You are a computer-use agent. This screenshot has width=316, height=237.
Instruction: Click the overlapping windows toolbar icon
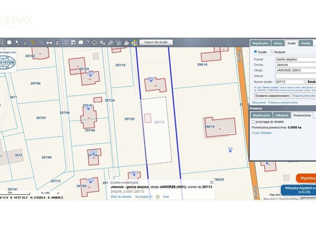pyautogui.click(x=65, y=42)
